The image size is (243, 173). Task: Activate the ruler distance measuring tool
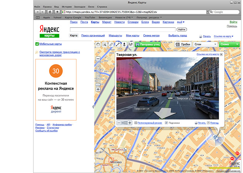coord(111,45)
